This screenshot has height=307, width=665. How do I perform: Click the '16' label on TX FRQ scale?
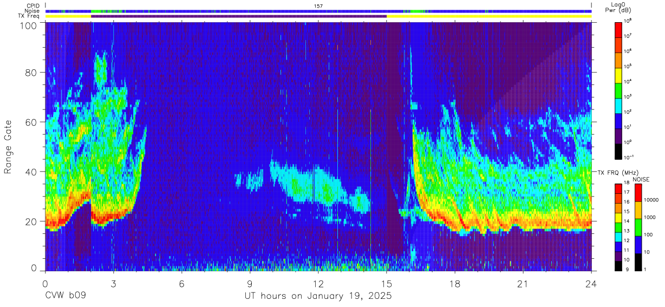tap(627, 202)
